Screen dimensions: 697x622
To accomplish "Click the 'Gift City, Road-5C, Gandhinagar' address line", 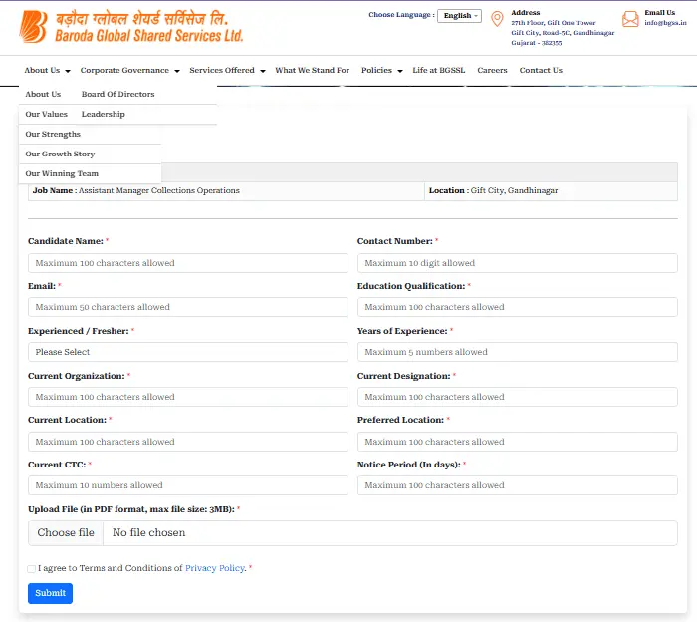I will coord(563,33).
